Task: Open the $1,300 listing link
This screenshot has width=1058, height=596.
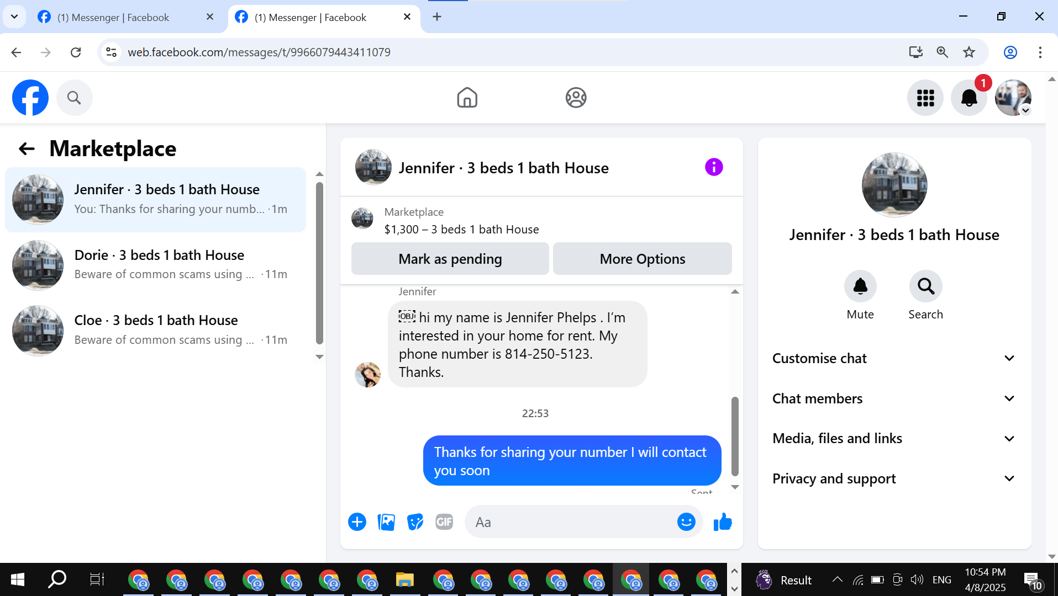Action: click(x=461, y=229)
